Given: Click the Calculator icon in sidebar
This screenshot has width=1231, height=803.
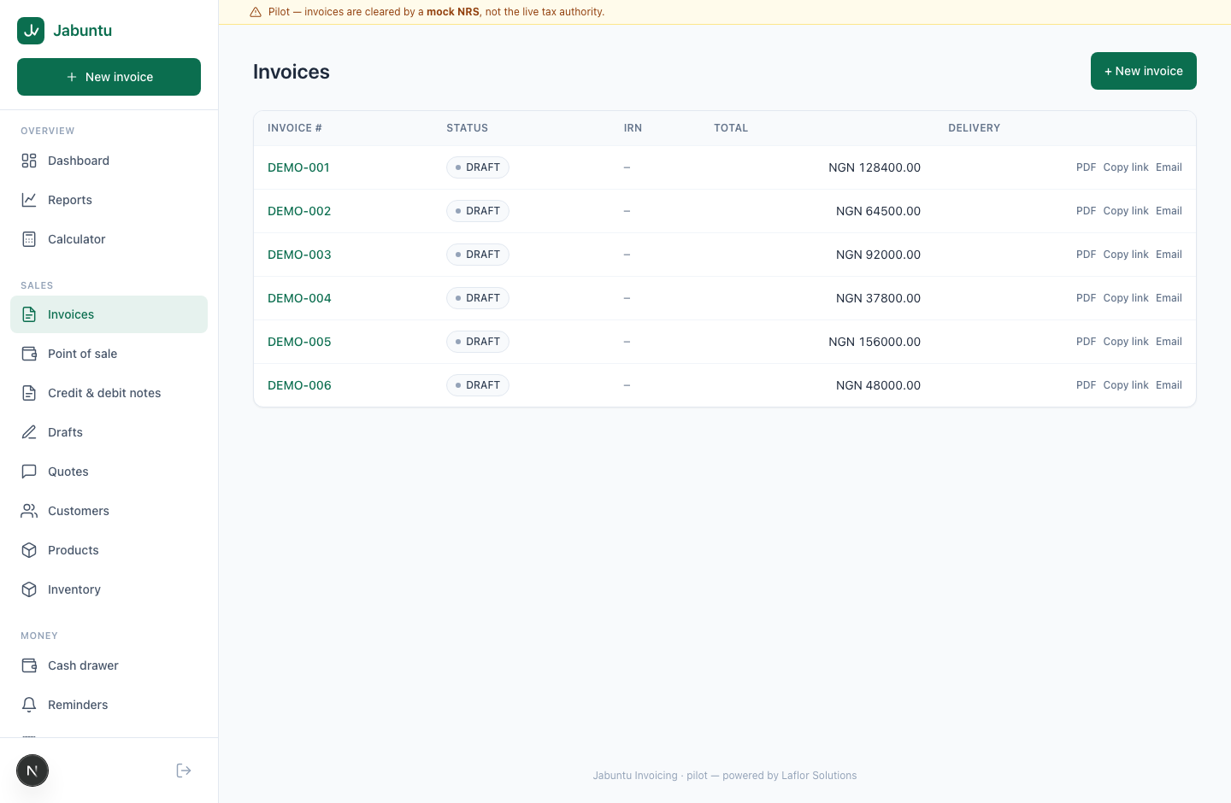Looking at the screenshot, I should (29, 239).
